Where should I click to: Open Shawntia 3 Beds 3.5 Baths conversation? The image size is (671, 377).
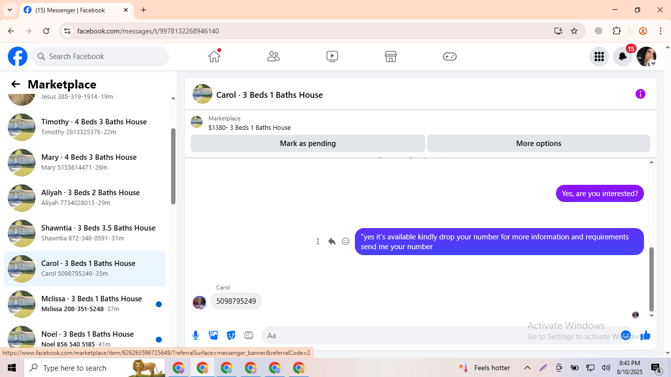(x=85, y=233)
